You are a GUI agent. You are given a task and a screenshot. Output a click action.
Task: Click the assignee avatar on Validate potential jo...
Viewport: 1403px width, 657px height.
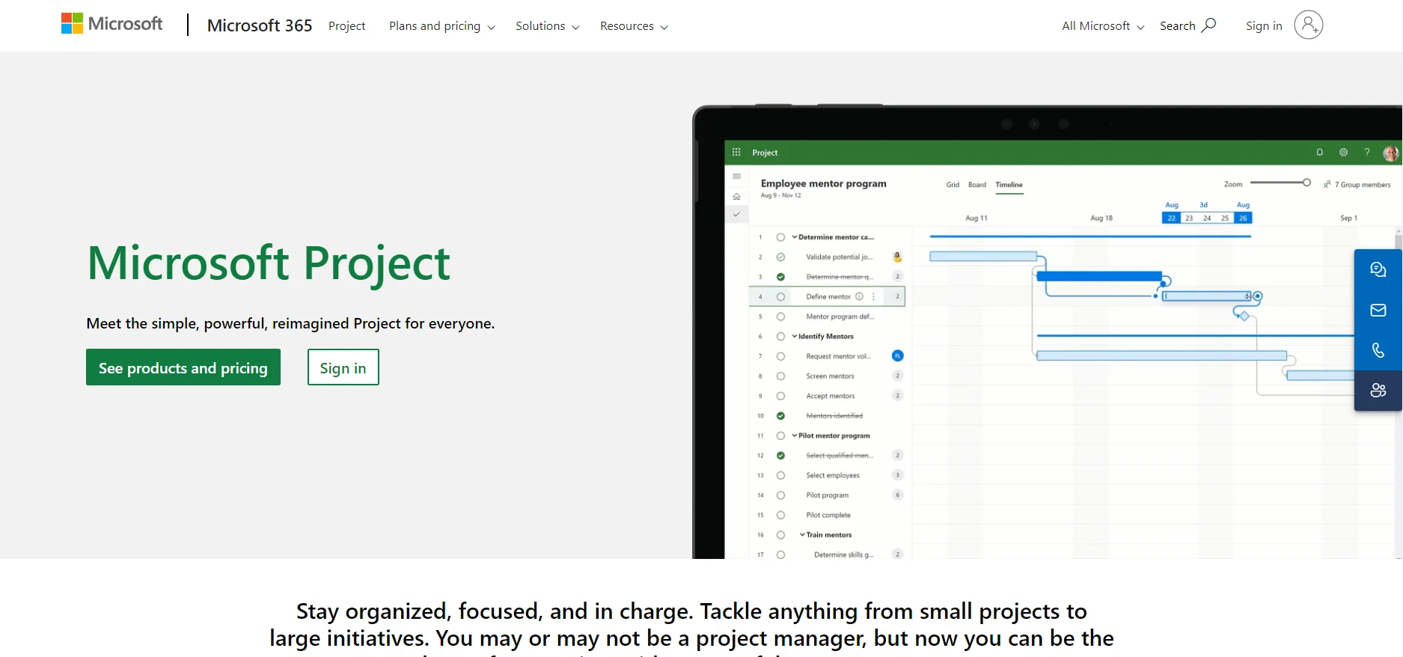897,257
